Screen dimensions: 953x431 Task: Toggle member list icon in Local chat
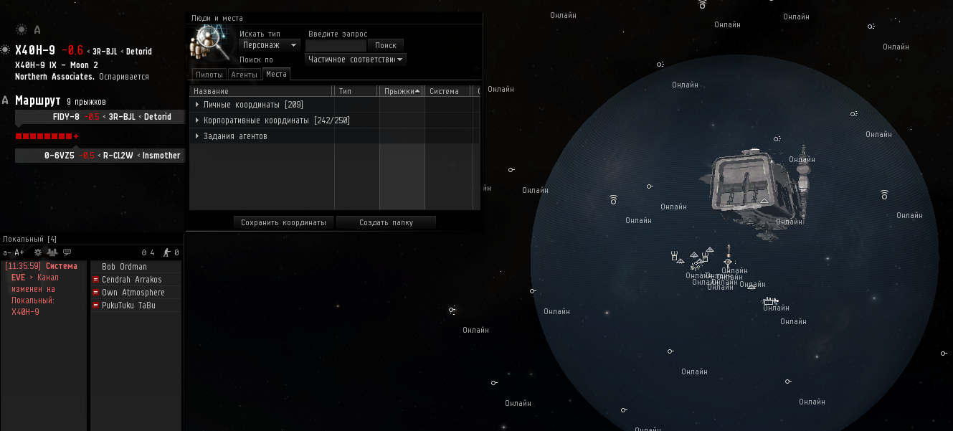click(x=52, y=252)
